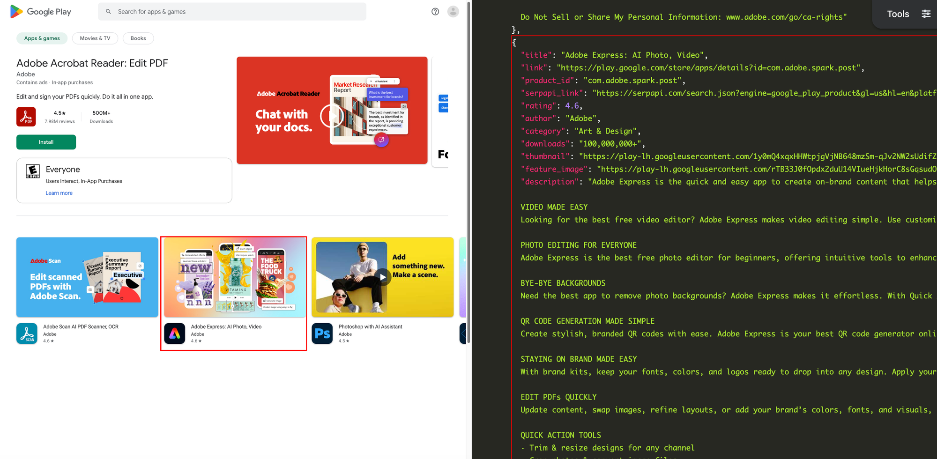The width and height of the screenshot is (937, 459).
Task: Click the VIDEO MADE EASY heading
Action: [x=554, y=207]
